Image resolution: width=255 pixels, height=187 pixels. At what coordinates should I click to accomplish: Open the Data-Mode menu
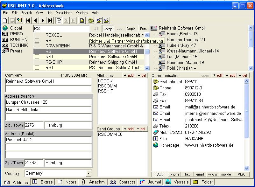pos(64,13)
